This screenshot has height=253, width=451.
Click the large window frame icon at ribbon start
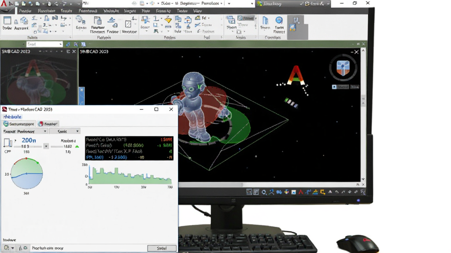7,21
